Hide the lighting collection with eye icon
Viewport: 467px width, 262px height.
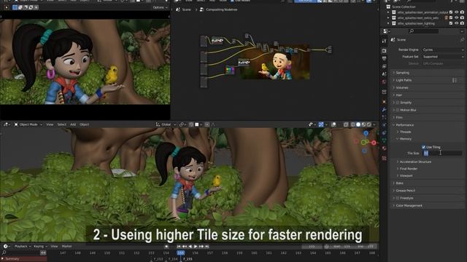pos(457,23)
